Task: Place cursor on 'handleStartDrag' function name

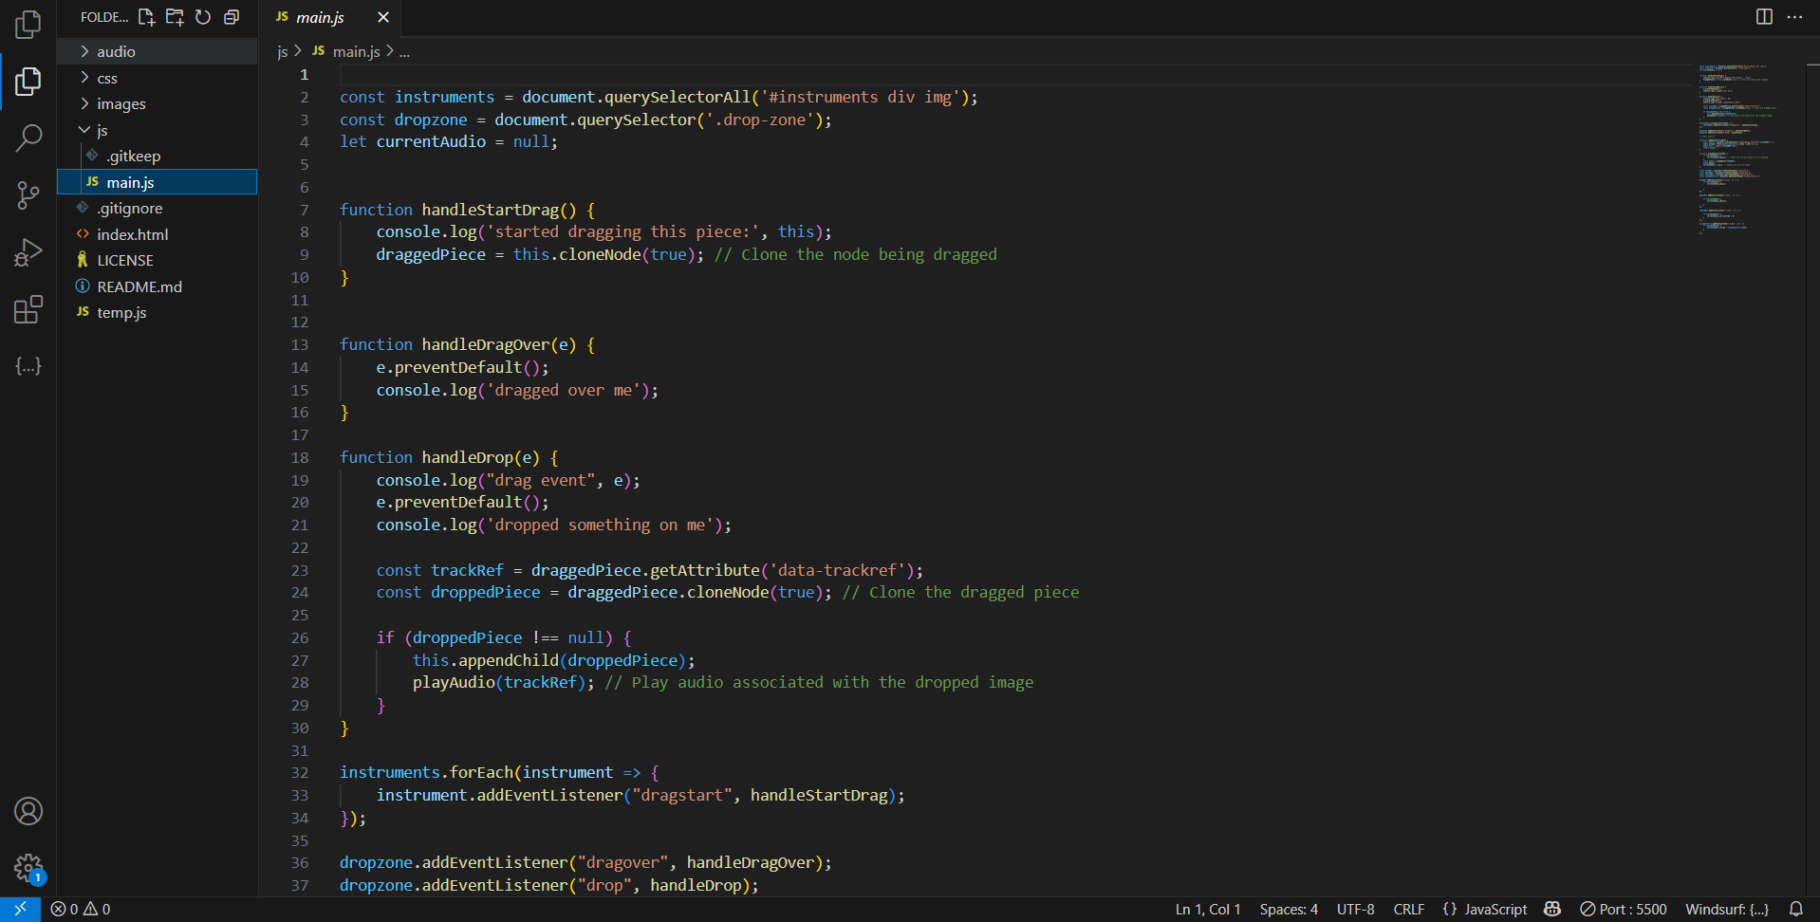Action: click(x=491, y=210)
